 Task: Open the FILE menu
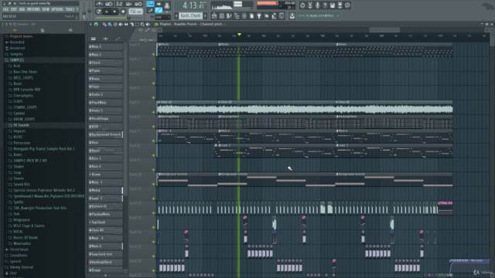click(5, 9)
